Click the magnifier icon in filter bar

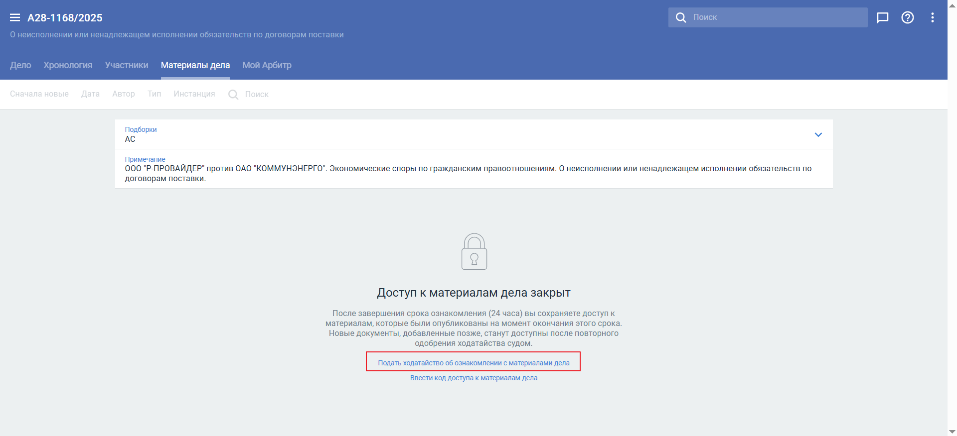[x=233, y=95]
